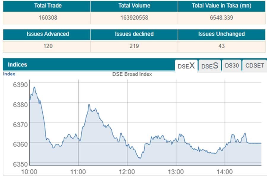Select the 163920558 volume value
Screen dimensions: 267x178
click(134, 18)
